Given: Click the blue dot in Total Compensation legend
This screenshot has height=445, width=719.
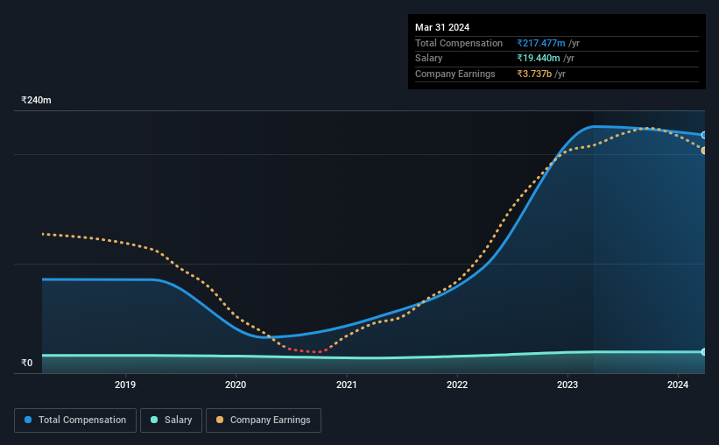Looking at the screenshot, I should tap(28, 420).
